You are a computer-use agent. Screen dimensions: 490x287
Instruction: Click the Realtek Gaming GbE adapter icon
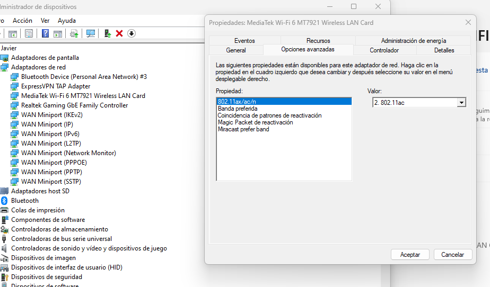(15, 105)
